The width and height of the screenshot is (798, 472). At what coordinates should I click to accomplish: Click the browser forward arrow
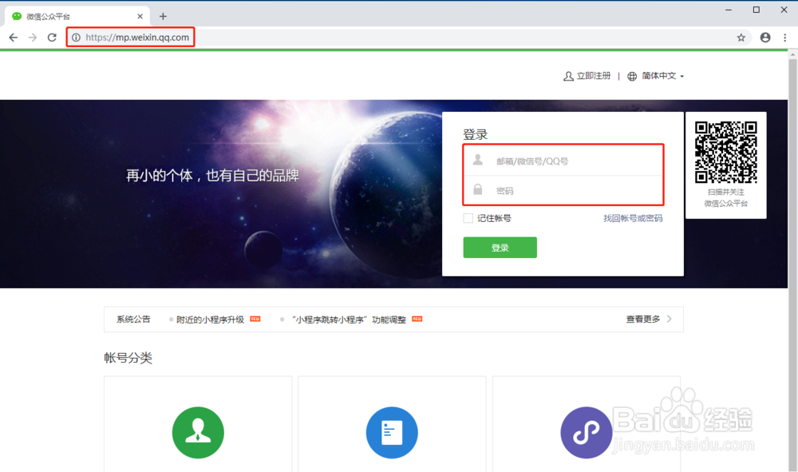pyautogui.click(x=33, y=38)
